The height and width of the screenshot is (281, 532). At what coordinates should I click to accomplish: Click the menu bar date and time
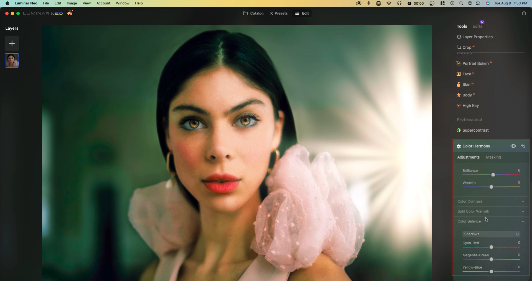point(511,3)
